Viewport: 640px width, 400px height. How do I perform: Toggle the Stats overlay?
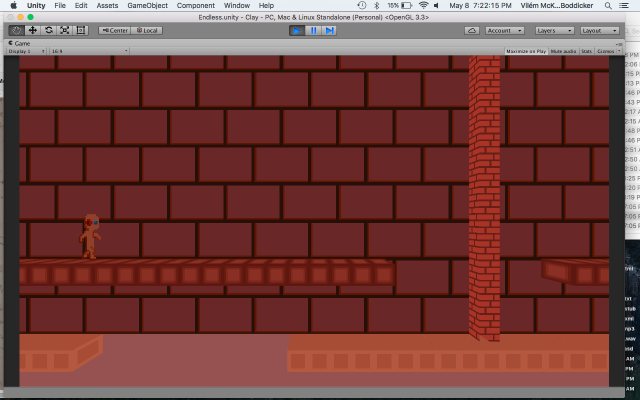tap(586, 51)
